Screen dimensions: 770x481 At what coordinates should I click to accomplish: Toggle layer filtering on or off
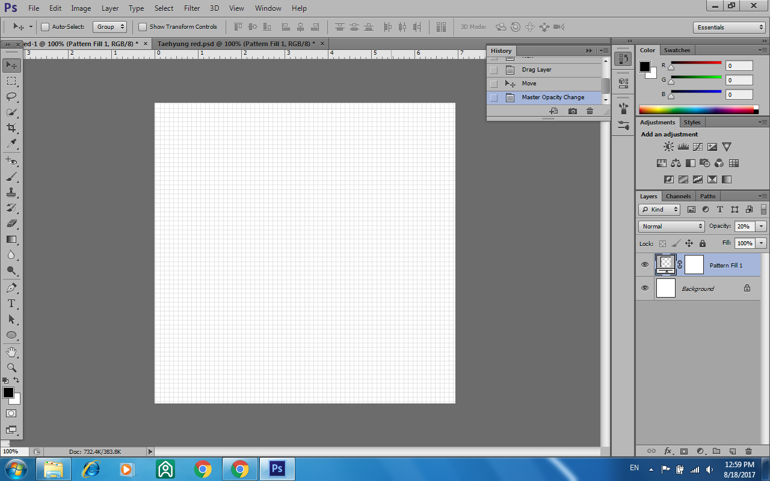pyautogui.click(x=764, y=209)
